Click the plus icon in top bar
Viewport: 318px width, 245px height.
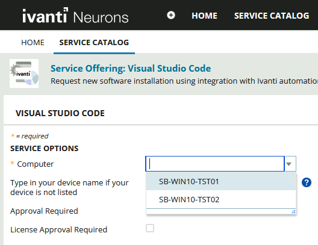(x=171, y=15)
